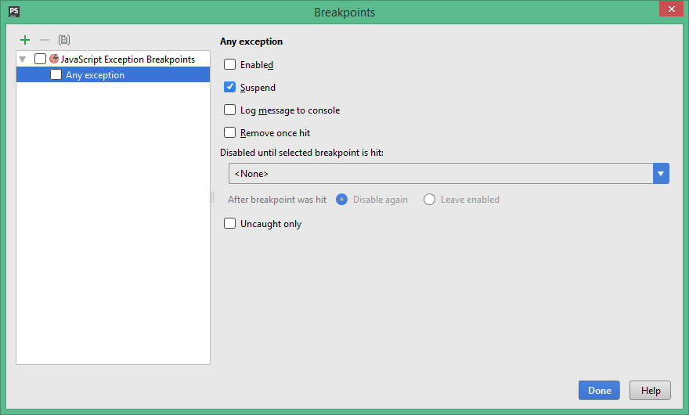Close the Breakpoints dialog window
Viewport: 689px width, 415px height.
pyautogui.click(x=671, y=9)
